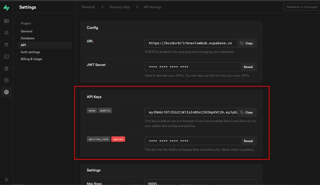The image size is (320, 185).
Task: Click the anon badge
Action: [x=92, y=111]
